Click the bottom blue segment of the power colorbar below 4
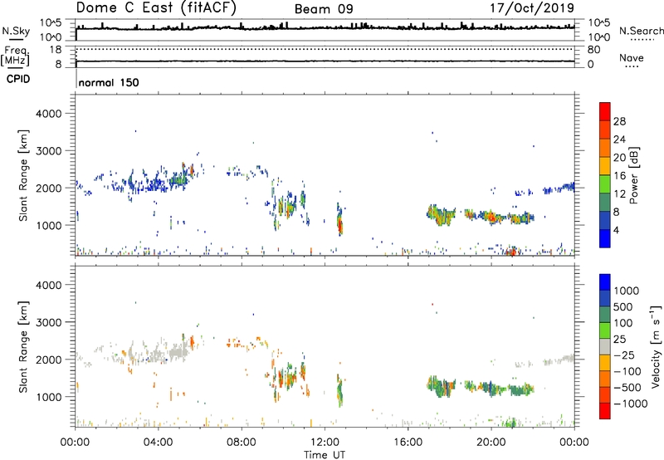 click(605, 238)
